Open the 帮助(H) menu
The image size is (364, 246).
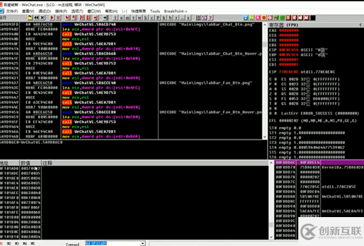pyautogui.click(x=111, y=11)
